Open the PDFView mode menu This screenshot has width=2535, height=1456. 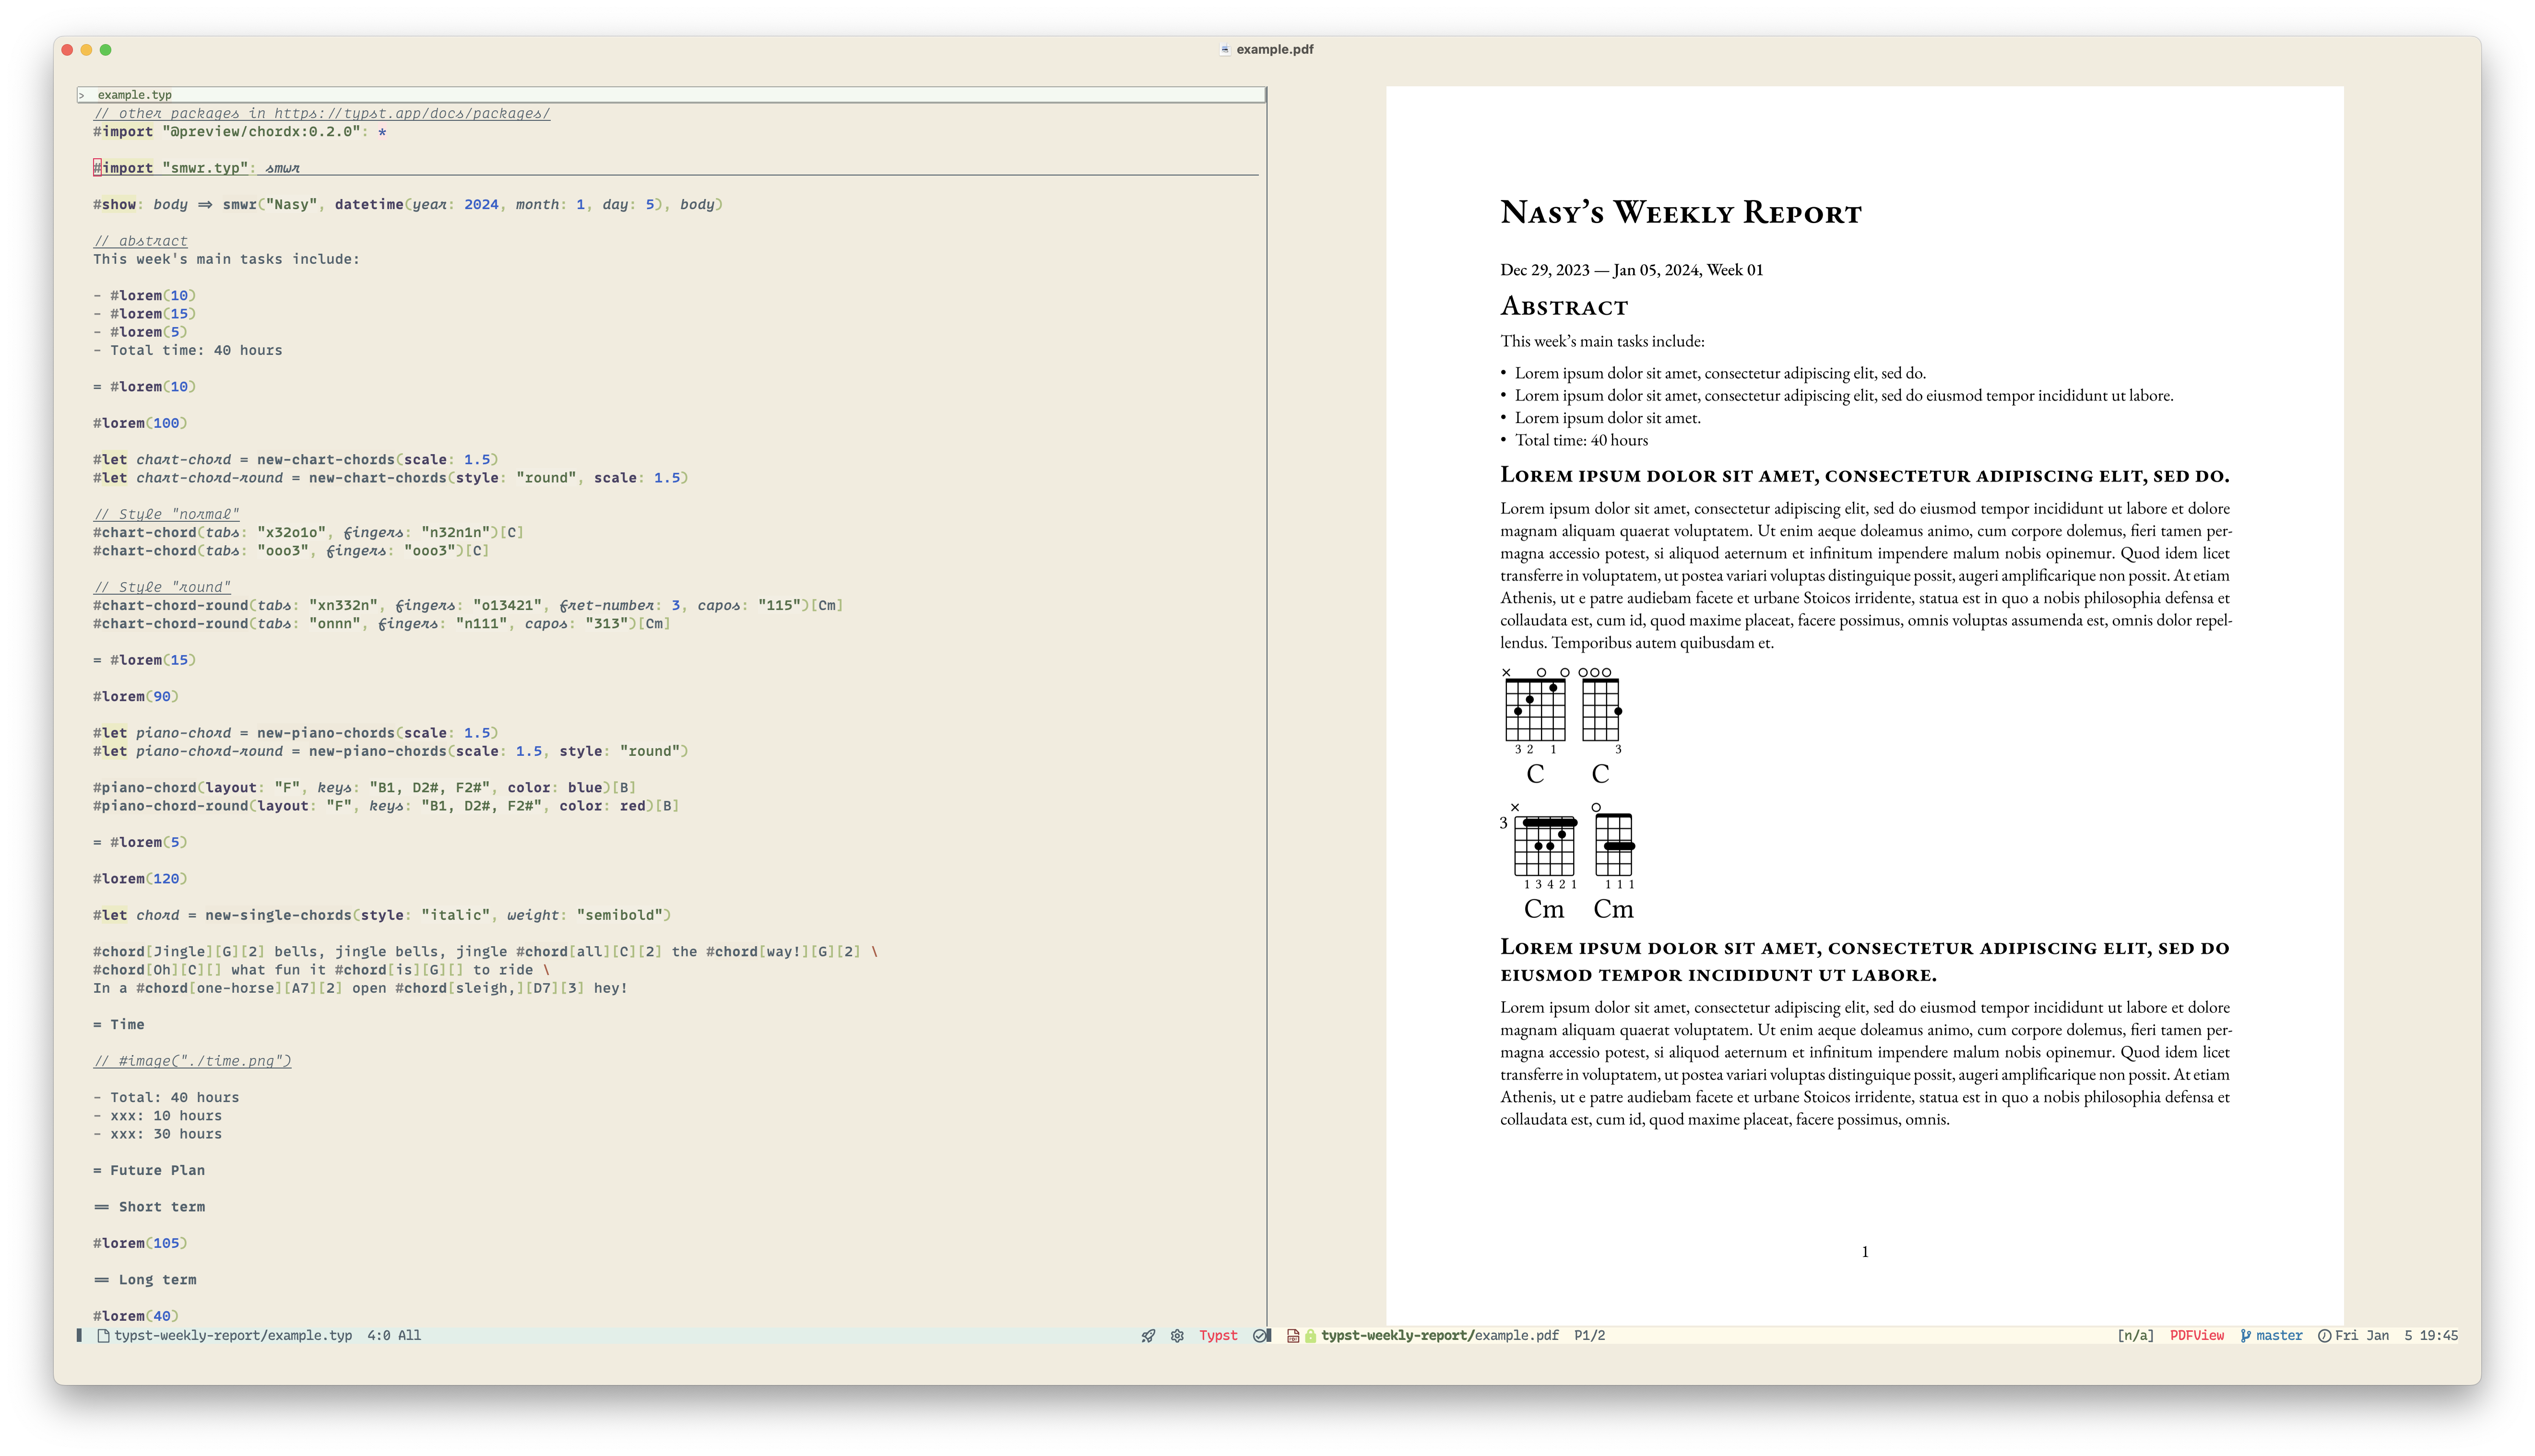2196,1336
